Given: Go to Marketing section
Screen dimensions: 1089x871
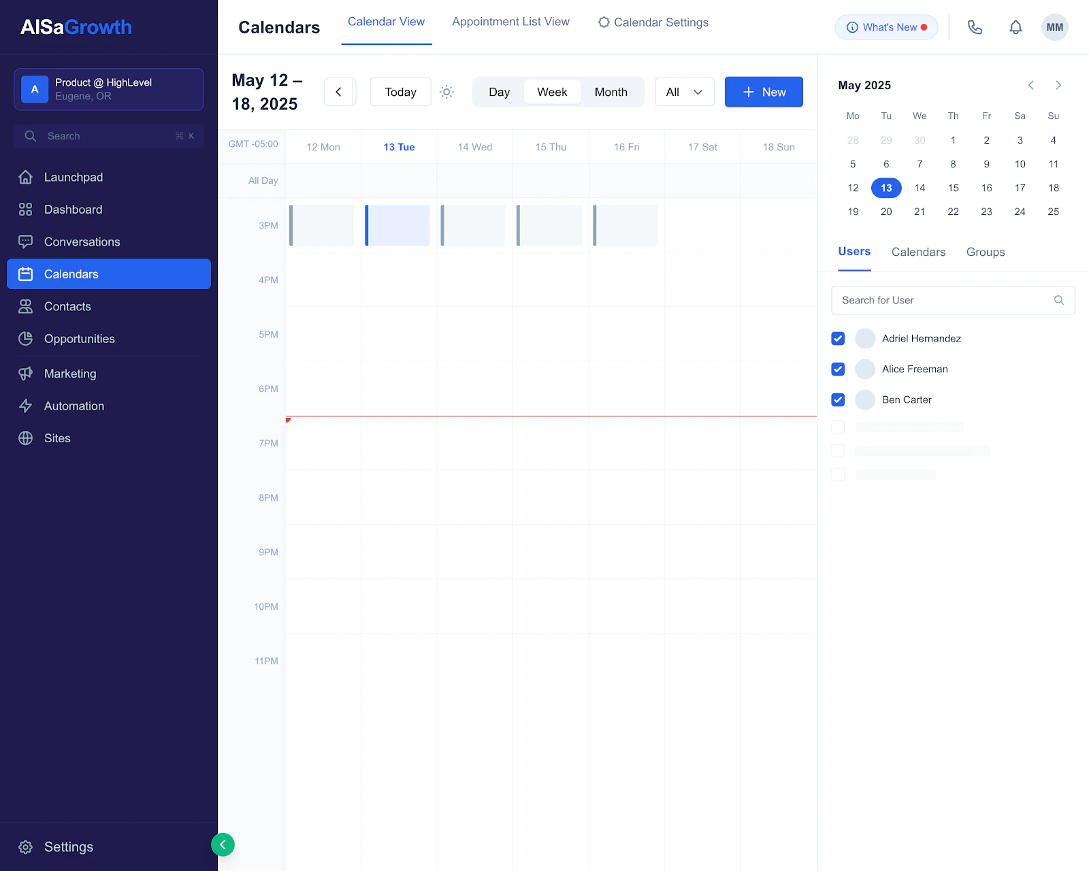Looking at the screenshot, I should pyautogui.click(x=109, y=374).
